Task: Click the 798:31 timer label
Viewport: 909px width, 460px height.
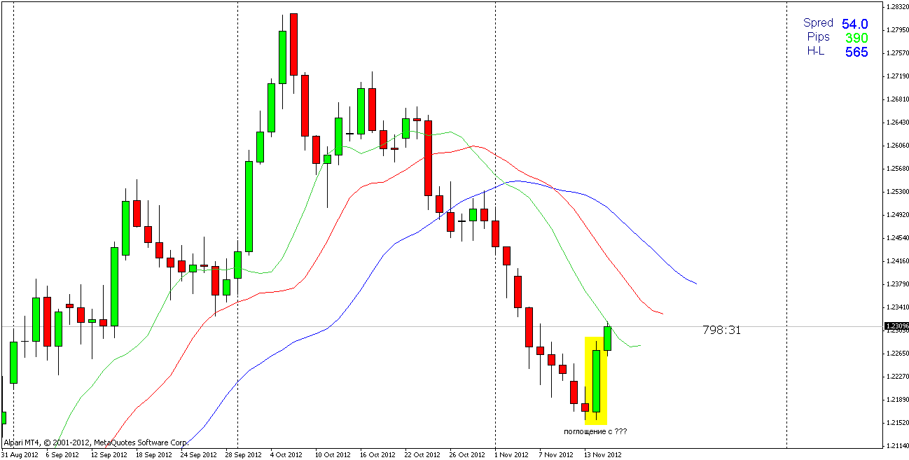Action: click(721, 330)
